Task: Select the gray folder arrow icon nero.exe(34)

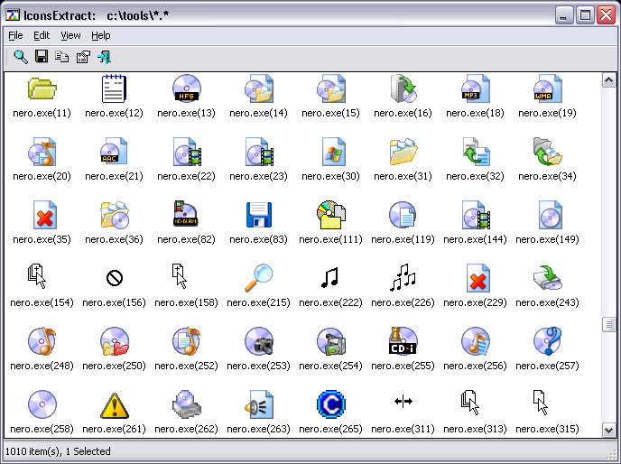Action: [x=547, y=152]
